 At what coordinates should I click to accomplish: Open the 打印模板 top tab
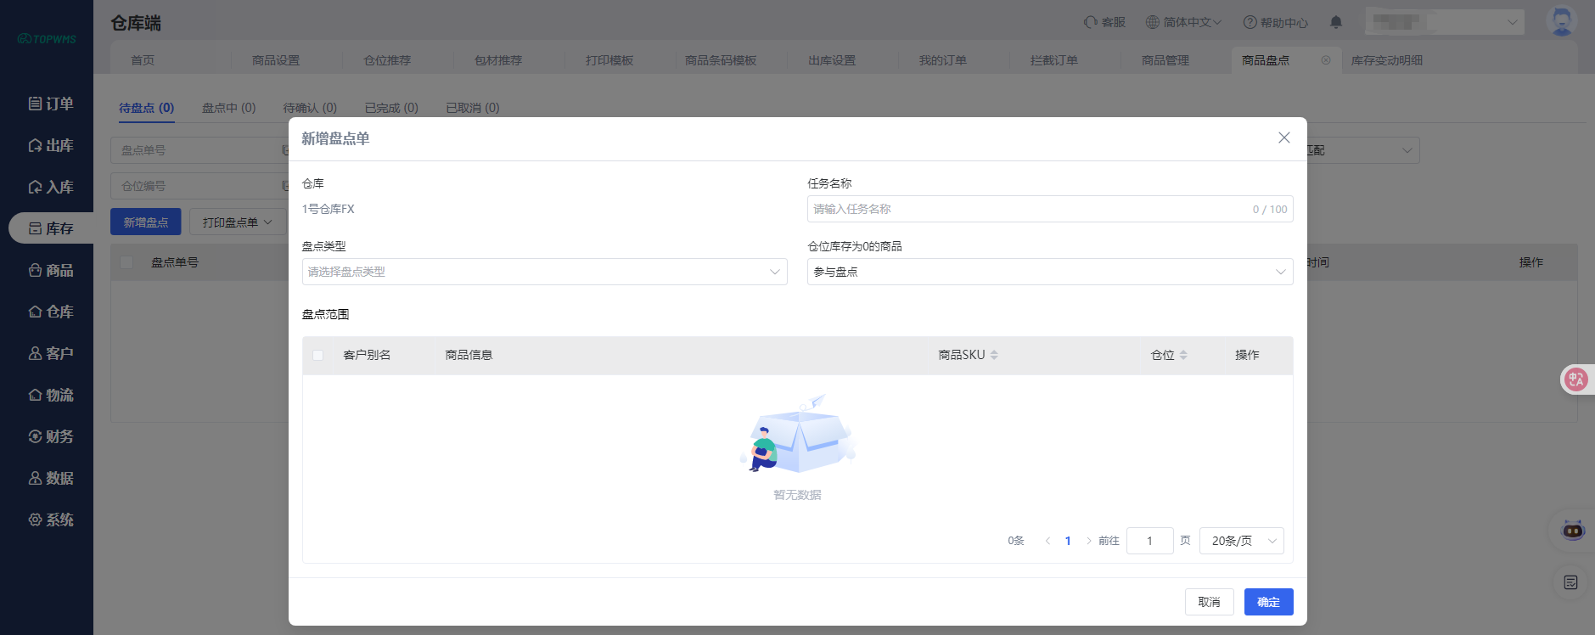[x=609, y=60]
